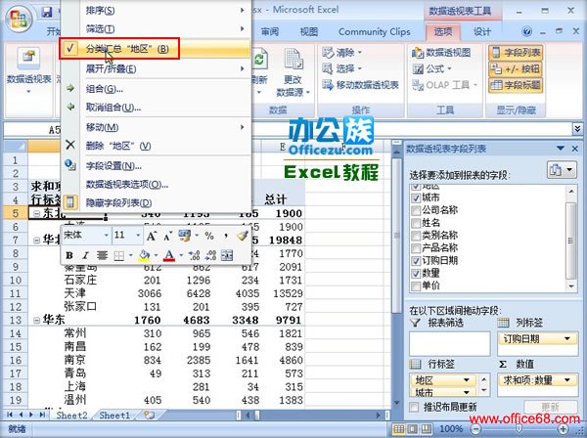Switch to 设计 design ribbon tab
587x438 pixels.
coord(481,32)
